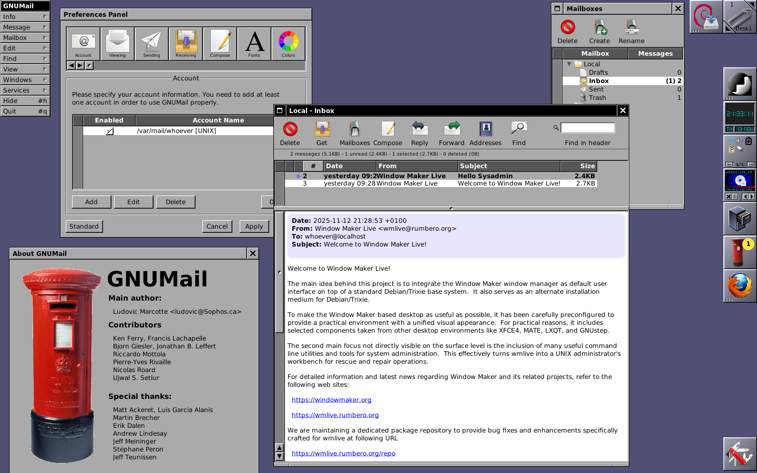Open the Compose preferences icon

pos(220,44)
